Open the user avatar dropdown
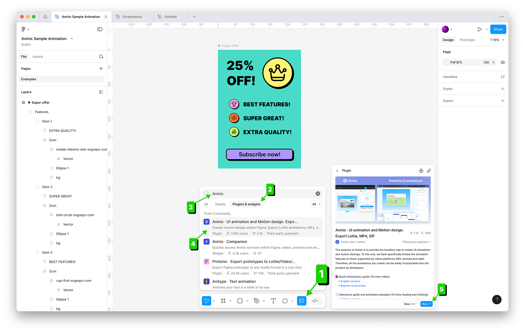This screenshot has width=525, height=333. [447, 29]
